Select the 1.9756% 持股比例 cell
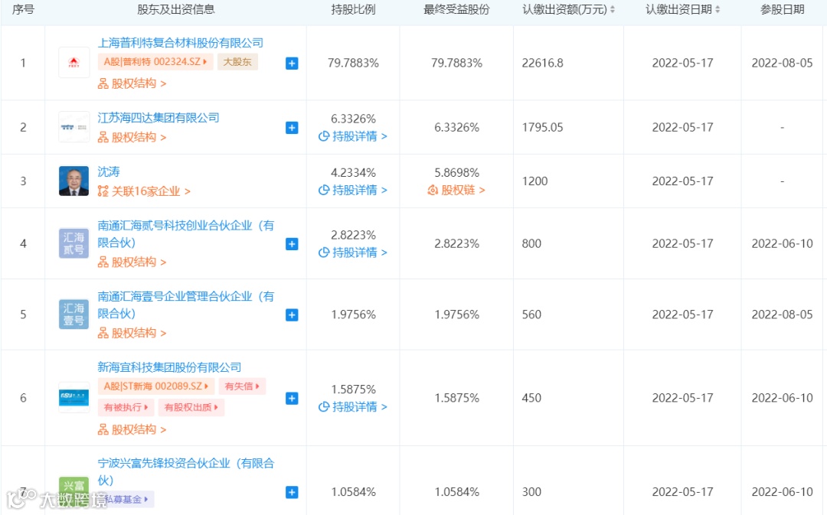Screen dimensions: 827x515 click(353, 315)
